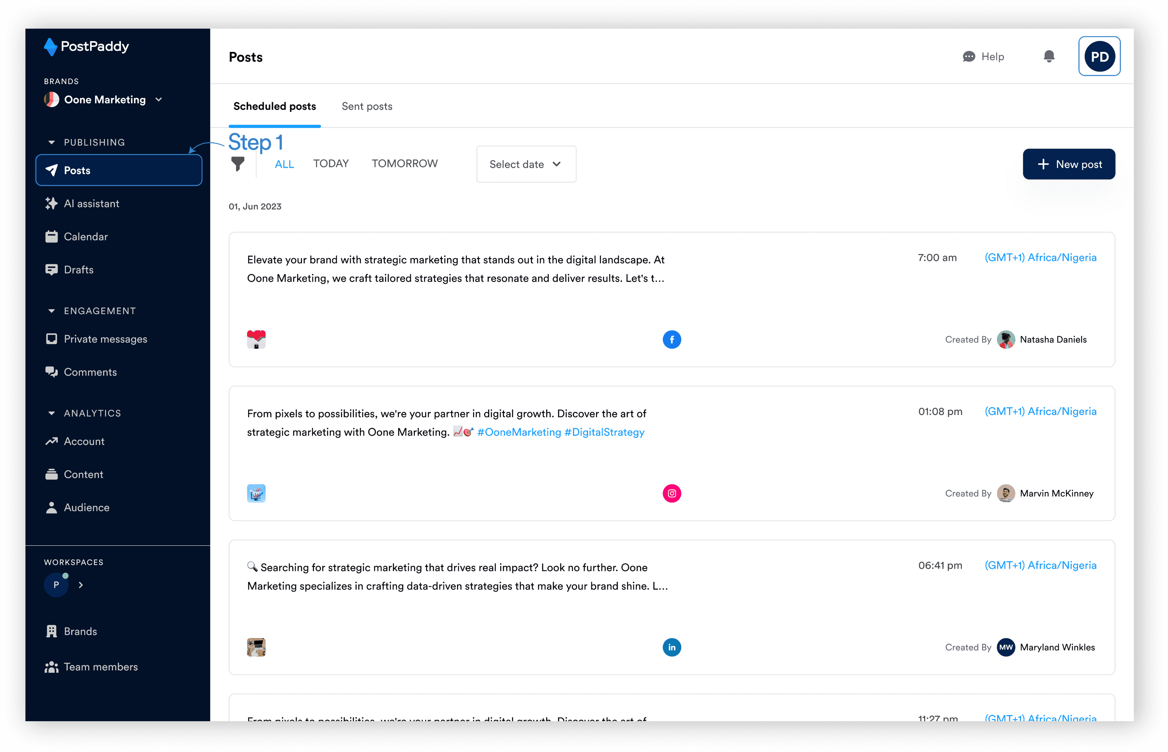Open notifications bell

[x=1049, y=57]
